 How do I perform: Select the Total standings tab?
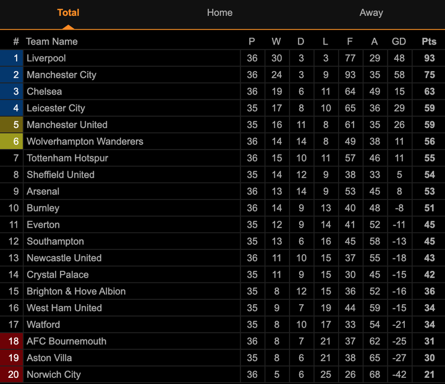[x=68, y=12]
